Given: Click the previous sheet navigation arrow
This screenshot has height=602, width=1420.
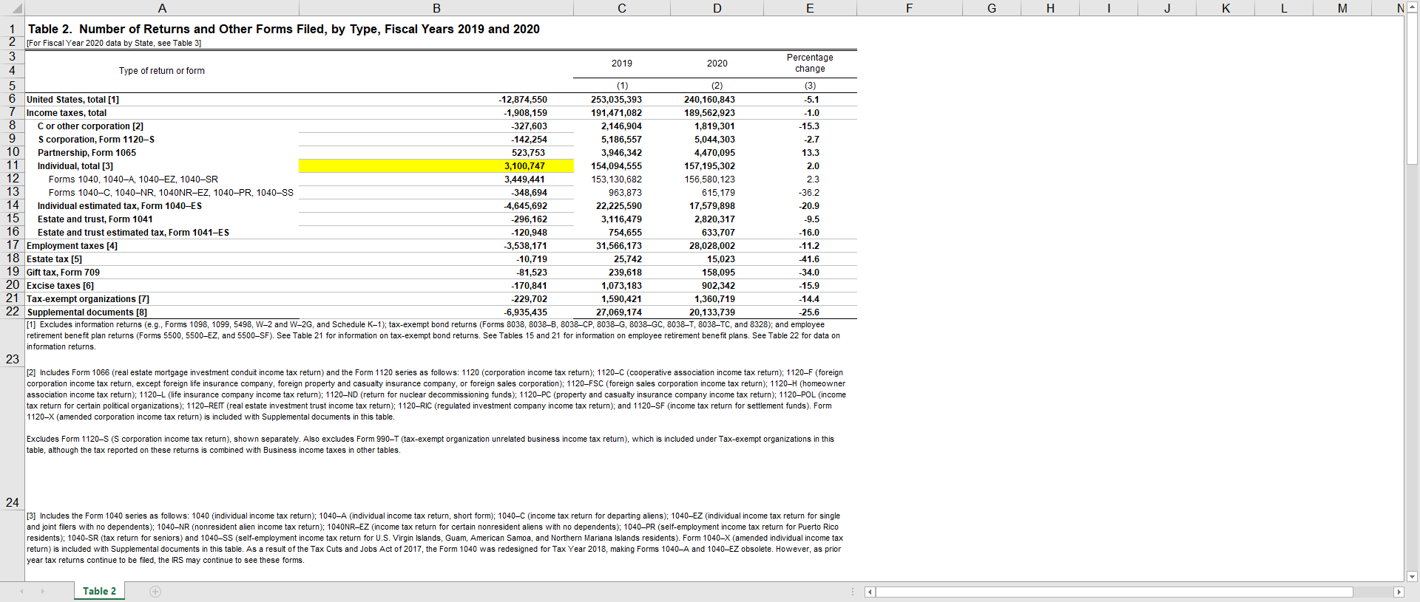Looking at the screenshot, I should tap(21, 592).
